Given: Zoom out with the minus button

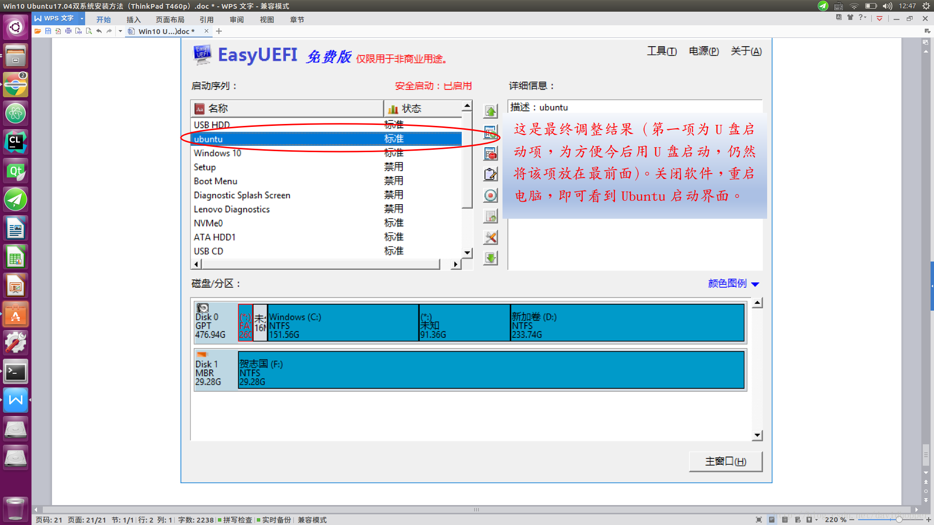Looking at the screenshot, I should pyautogui.click(x=852, y=520).
